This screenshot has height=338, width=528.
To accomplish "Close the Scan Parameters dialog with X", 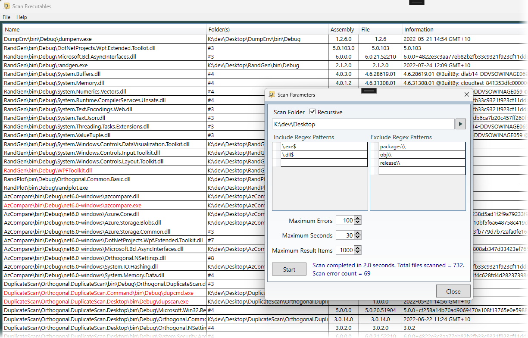I will tap(466, 94).
